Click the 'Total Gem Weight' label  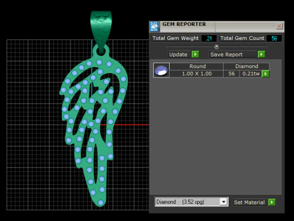tap(175, 38)
